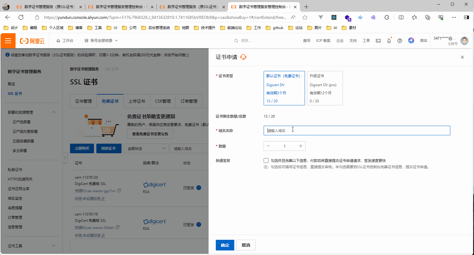The height and width of the screenshot is (255, 474).
Task: Edit tags for cert-11378120
Action: click(x=103, y=199)
